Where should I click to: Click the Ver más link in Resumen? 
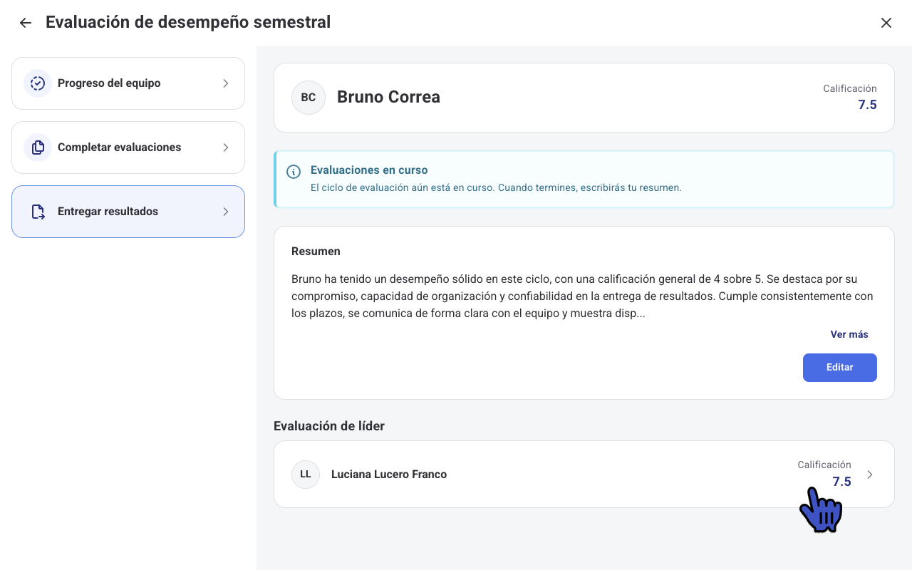pyautogui.click(x=849, y=334)
